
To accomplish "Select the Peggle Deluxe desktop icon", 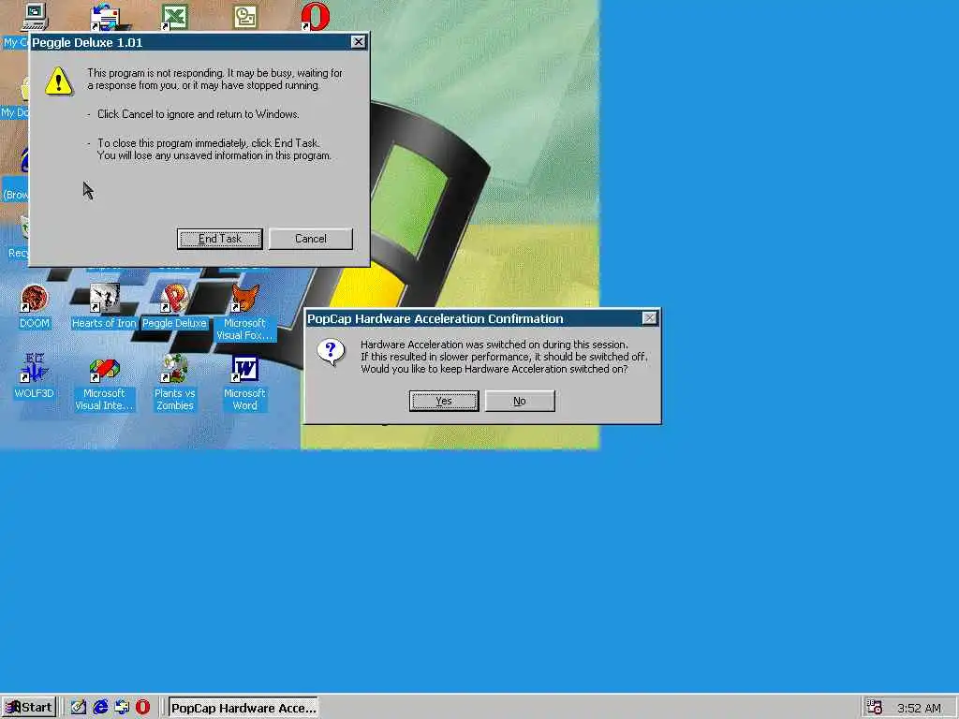I will [175, 307].
